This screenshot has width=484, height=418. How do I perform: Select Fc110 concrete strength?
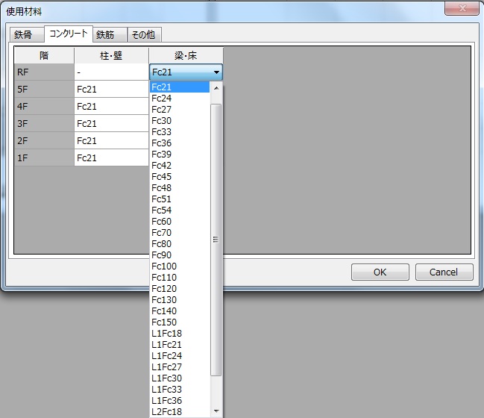click(180, 278)
